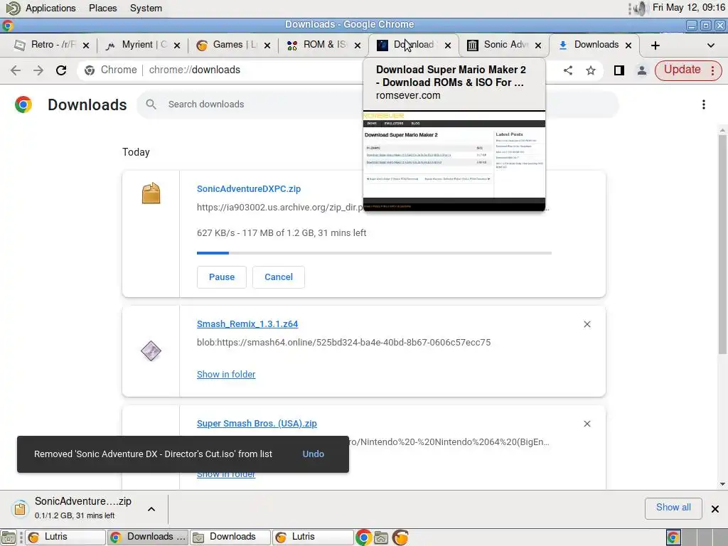Screen dimensions: 728x546
Task: Open the Chrome side panel icon
Action: coord(619,70)
